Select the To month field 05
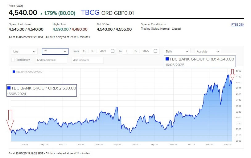Image resolution: width=251 pixels, height=158 pixels. click(135, 51)
